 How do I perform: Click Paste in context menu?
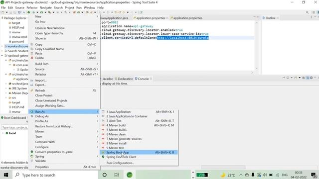tap(64, 53)
